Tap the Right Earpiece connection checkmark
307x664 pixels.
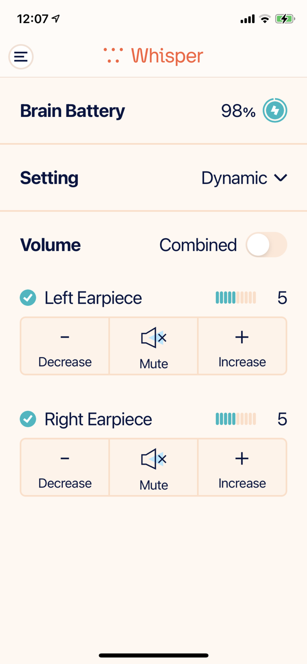click(27, 419)
